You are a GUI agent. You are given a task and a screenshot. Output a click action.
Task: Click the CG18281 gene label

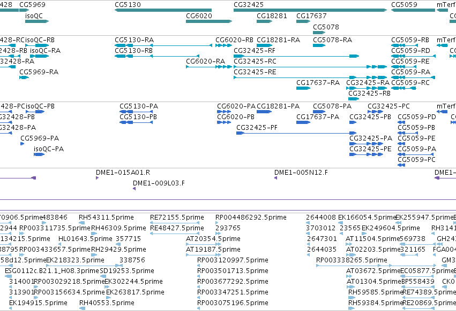(272, 15)
